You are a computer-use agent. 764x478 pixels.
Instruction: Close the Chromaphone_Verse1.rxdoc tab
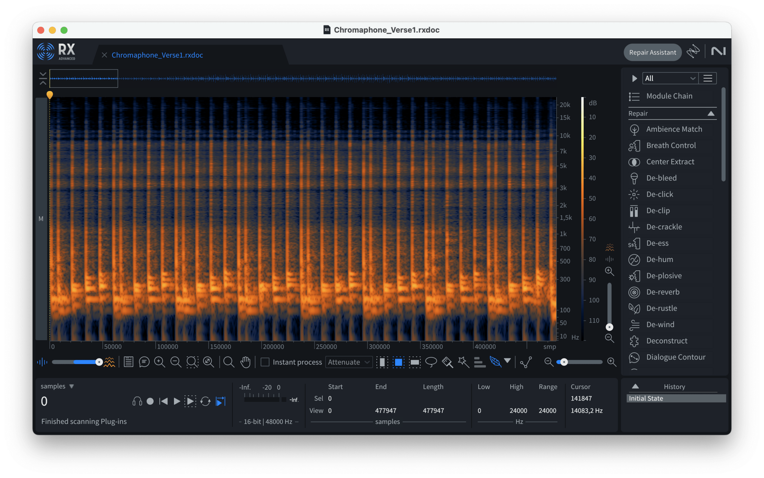(x=104, y=55)
